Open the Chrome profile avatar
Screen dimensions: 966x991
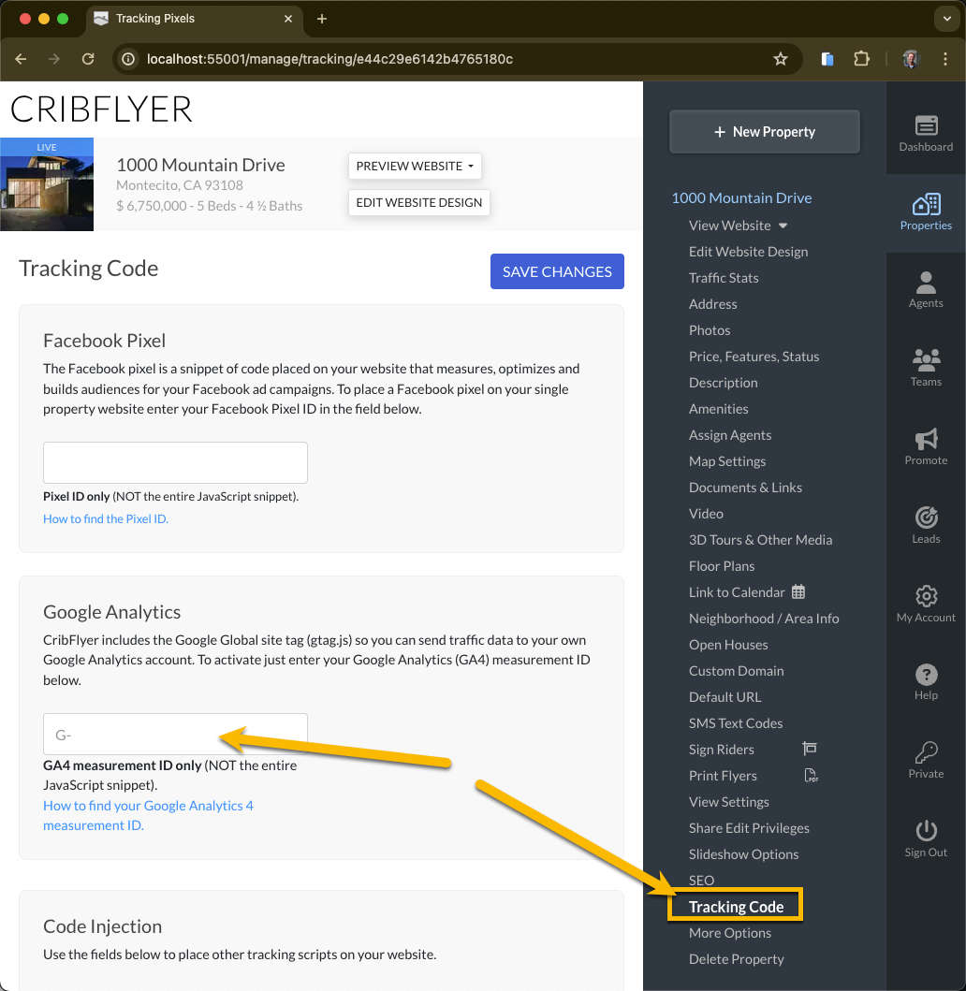[x=911, y=59]
